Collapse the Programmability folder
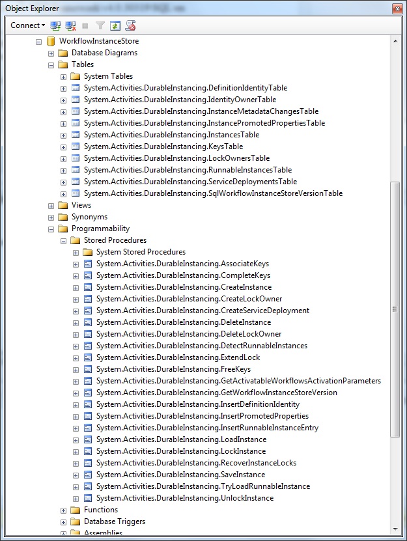Screen dimensions: 407x541 51,229
